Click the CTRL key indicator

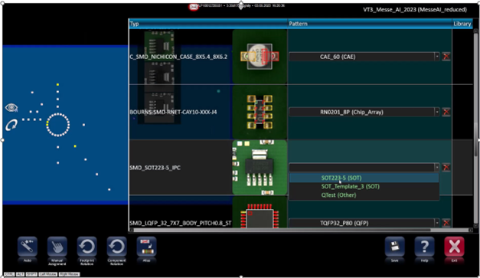[9, 274]
